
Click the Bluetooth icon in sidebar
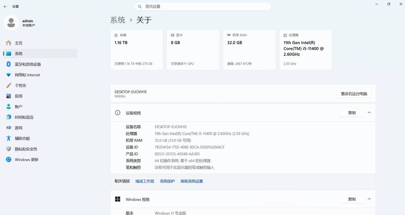(9, 64)
